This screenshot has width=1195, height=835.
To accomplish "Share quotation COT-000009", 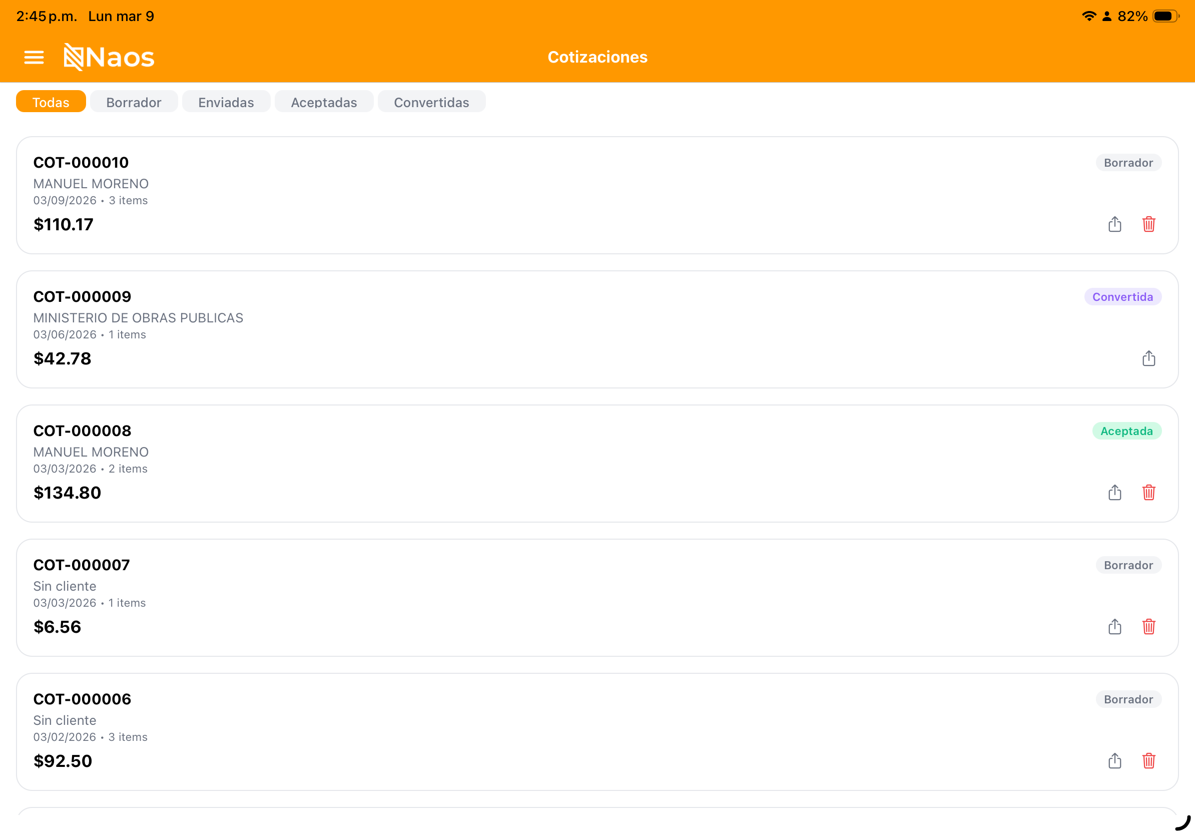I will (x=1148, y=358).
